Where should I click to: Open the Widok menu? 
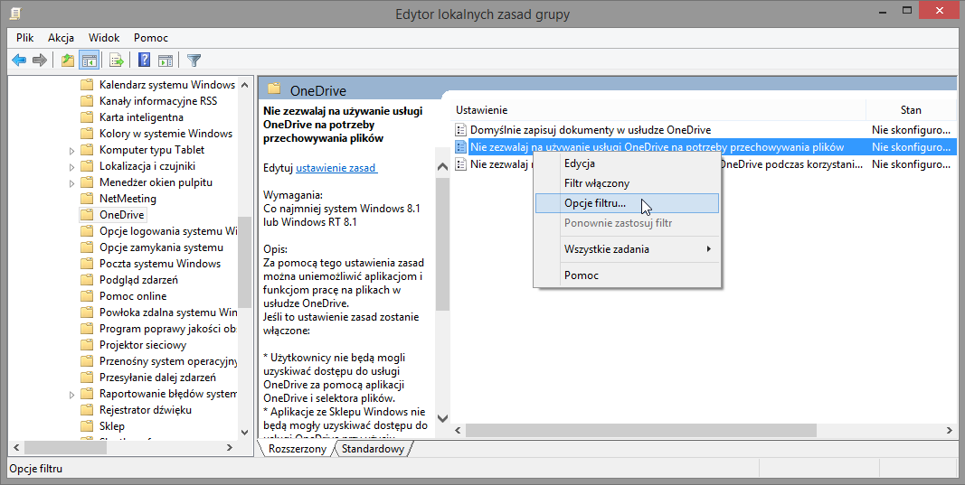coord(104,38)
